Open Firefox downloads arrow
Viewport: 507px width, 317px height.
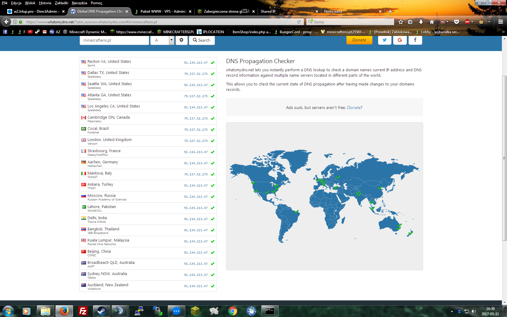tap(421, 22)
